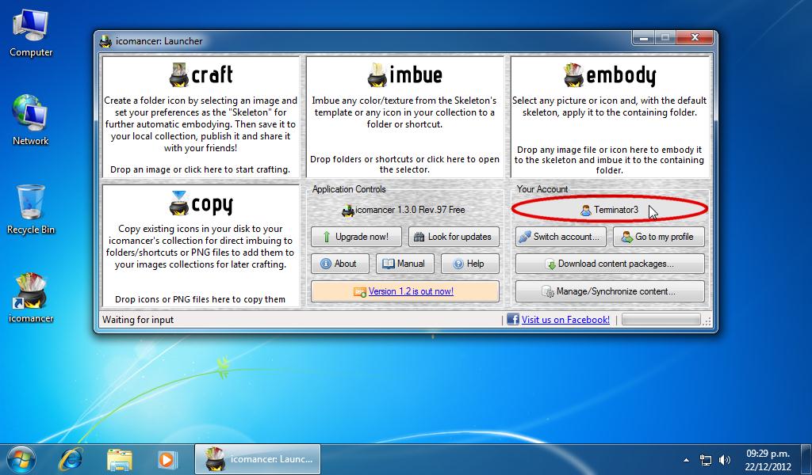812x475 pixels.
Task: Open the Help button
Action: click(x=469, y=264)
